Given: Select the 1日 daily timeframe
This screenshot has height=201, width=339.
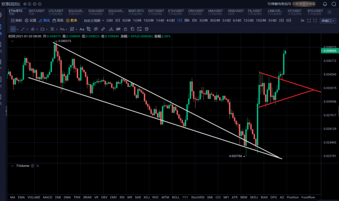Looking at the screenshot, I should click(179, 21).
